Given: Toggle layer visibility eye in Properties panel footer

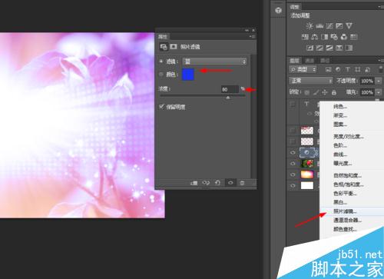Looking at the screenshot, I should point(230,183).
